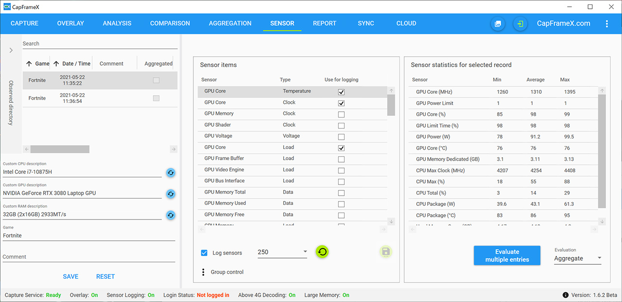The image size is (622, 302).
Task: Select the GPU Memory Free sensor row
Action: click(x=292, y=215)
